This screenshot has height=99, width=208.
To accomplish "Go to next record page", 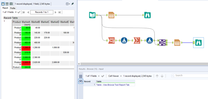I will coord(56,12).
